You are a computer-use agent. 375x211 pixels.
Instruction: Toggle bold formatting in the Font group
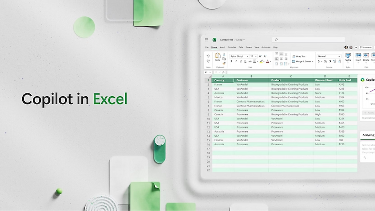pyautogui.click(x=232, y=61)
